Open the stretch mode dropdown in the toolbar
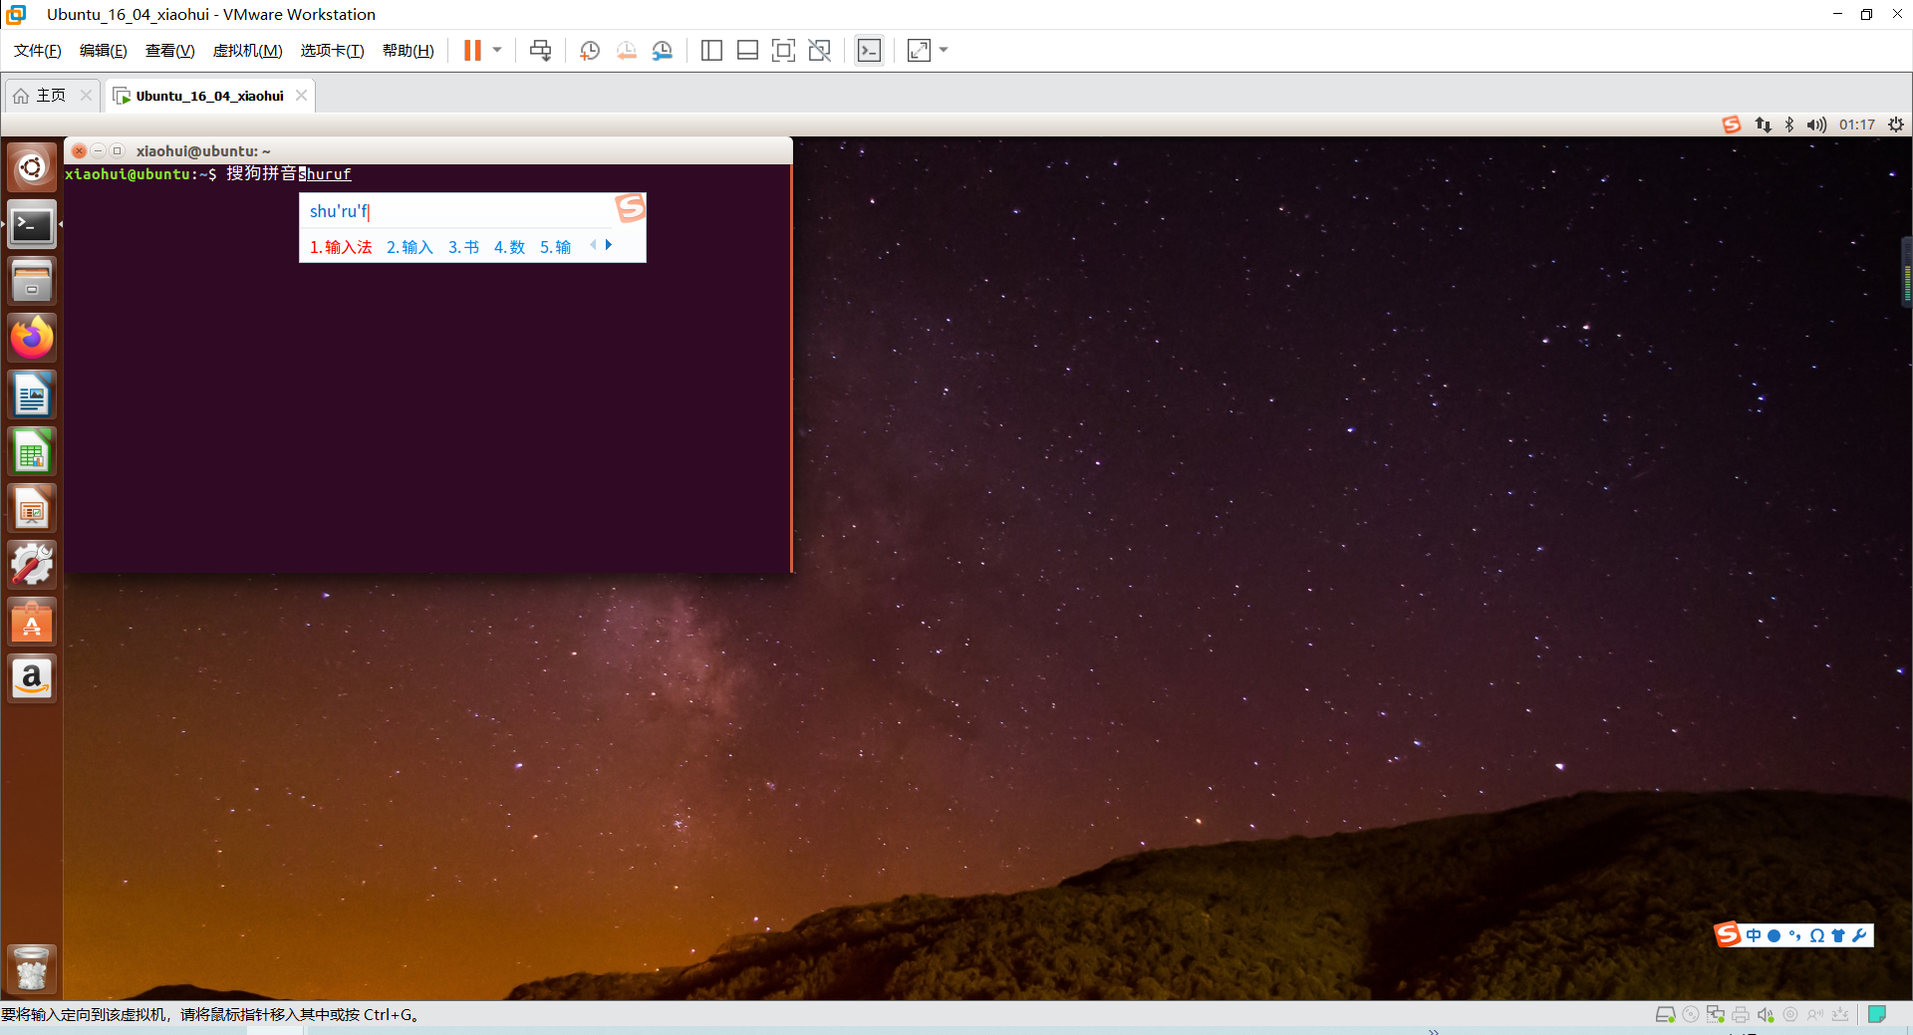Screen dimensions: 1913x1035 tap(944, 50)
